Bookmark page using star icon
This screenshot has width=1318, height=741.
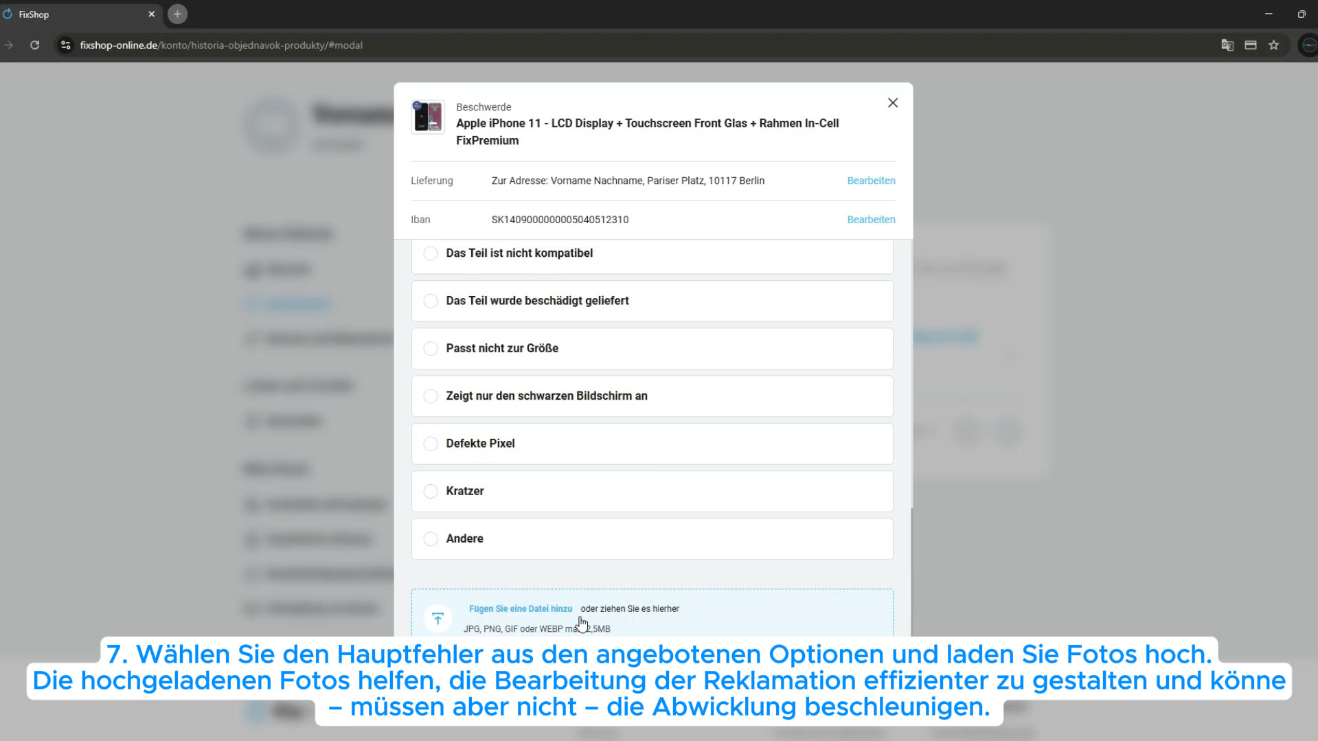(x=1274, y=45)
